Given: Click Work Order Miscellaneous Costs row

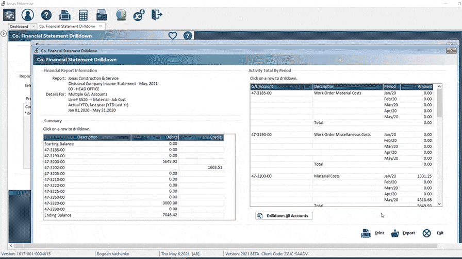Looking at the screenshot, I should pyautogui.click(x=341, y=135).
